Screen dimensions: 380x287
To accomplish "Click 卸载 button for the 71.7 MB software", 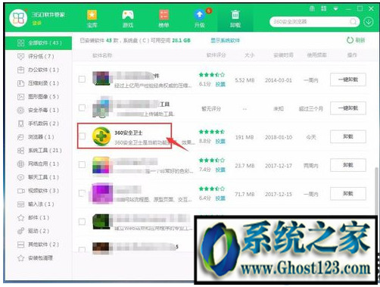I will point(348,194).
